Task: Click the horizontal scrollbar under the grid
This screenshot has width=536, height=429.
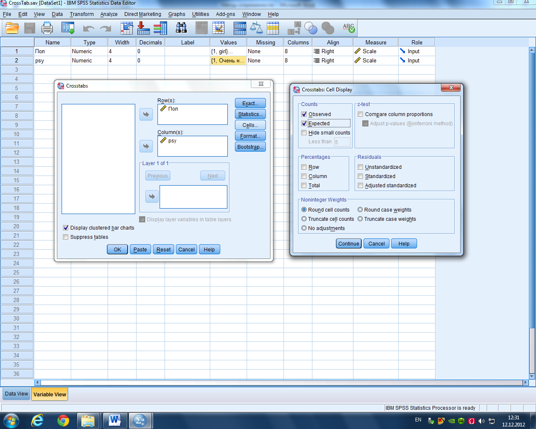Action: (281, 382)
